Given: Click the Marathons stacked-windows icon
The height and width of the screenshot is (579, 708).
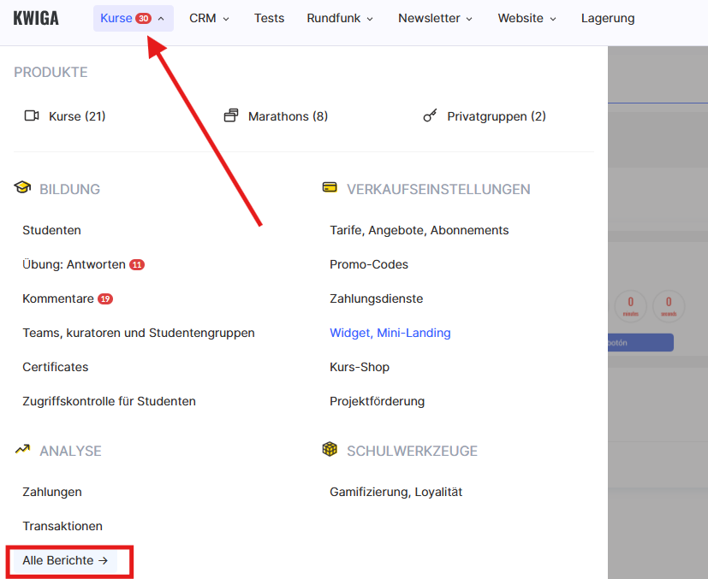Looking at the screenshot, I should tap(231, 116).
